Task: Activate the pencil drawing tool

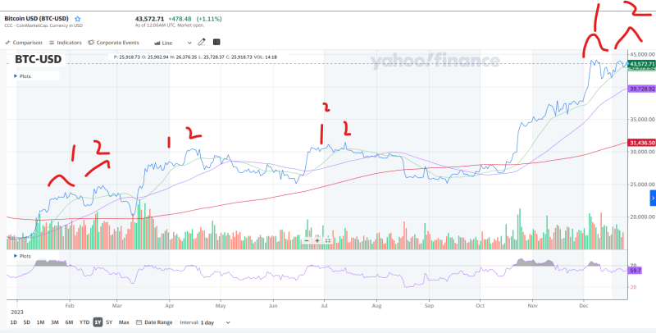Action: [x=201, y=41]
